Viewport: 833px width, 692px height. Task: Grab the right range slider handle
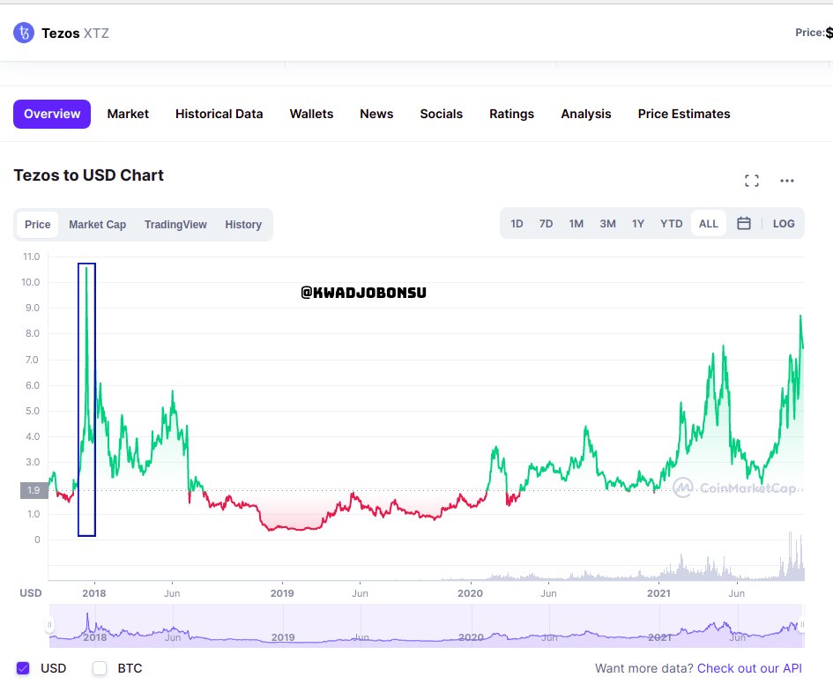click(801, 624)
